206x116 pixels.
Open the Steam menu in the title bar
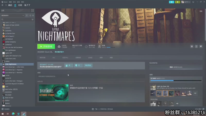[4, 2]
